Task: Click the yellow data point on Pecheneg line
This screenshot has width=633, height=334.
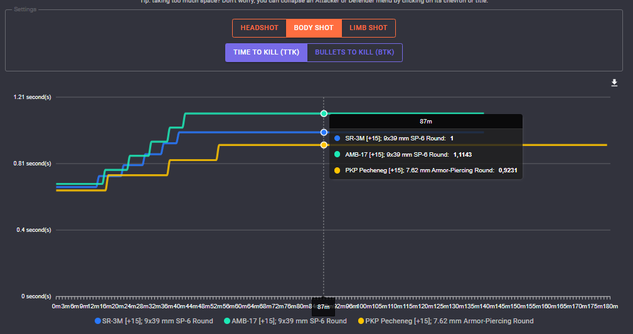Action: 324,145
